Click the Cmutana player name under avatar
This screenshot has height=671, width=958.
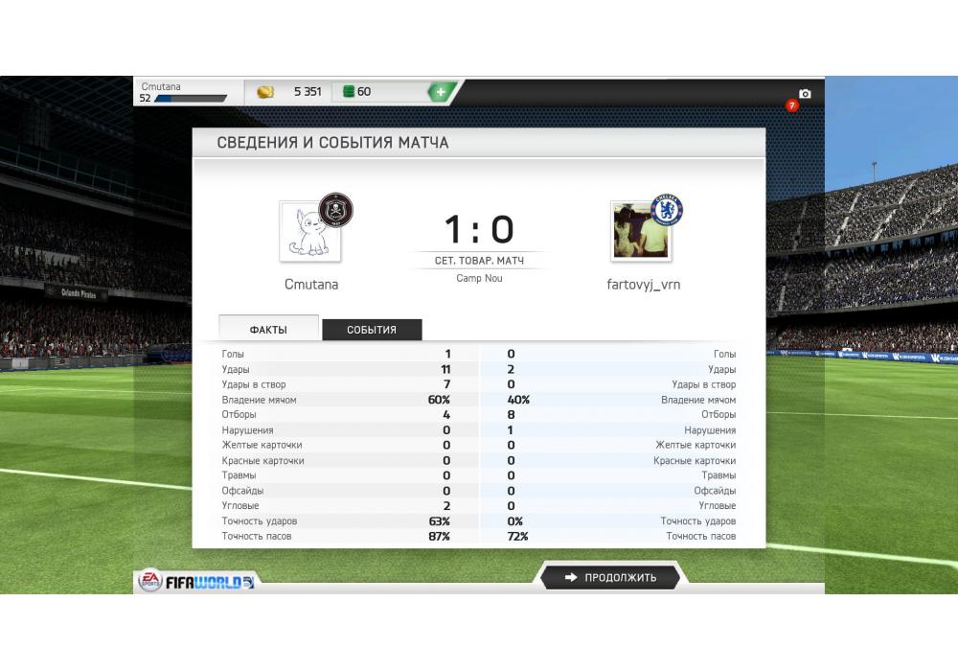pyautogui.click(x=311, y=284)
